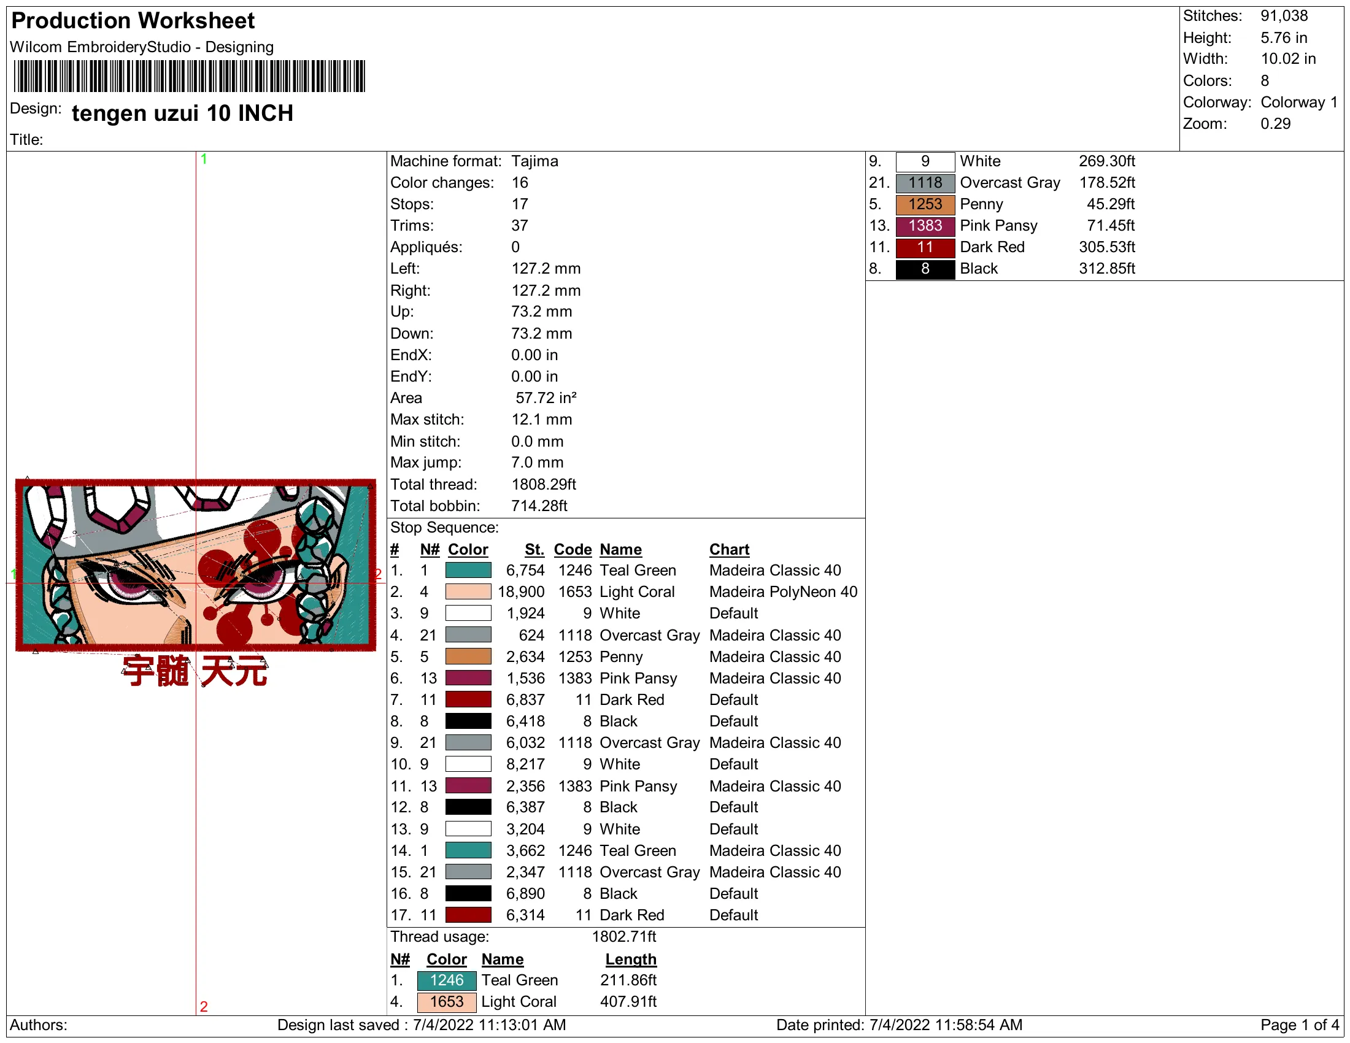This screenshot has width=1350, height=1043.
Task: Click Teal Green swatch in stop 14
Action: pos(469,851)
